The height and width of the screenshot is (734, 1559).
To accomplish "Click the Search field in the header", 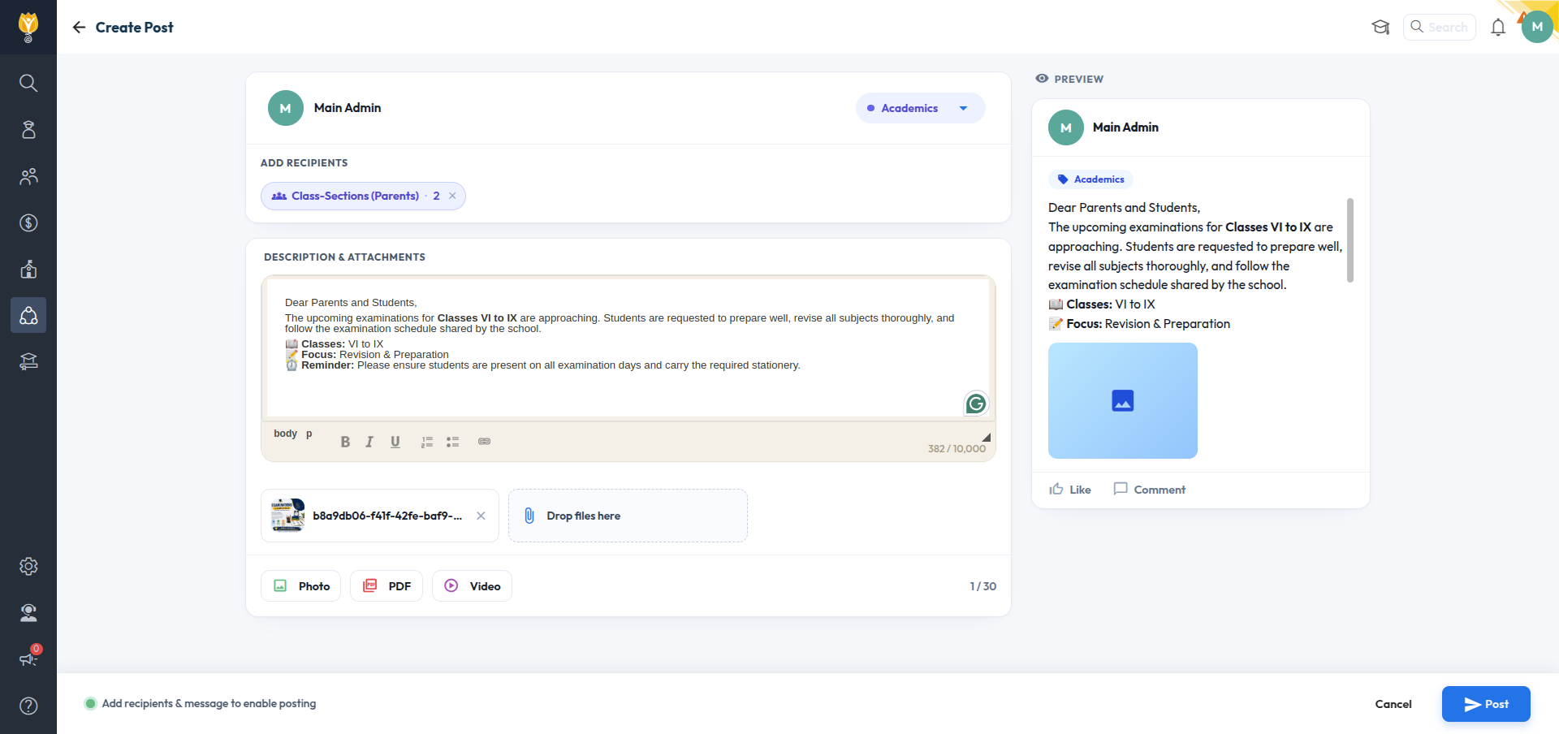I will point(1440,27).
